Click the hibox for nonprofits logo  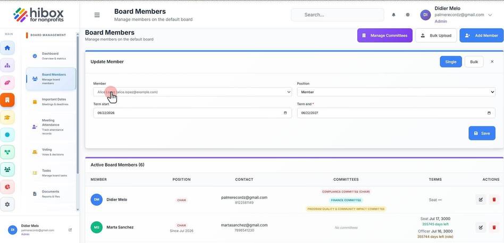pyautogui.click(x=39, y=15)
